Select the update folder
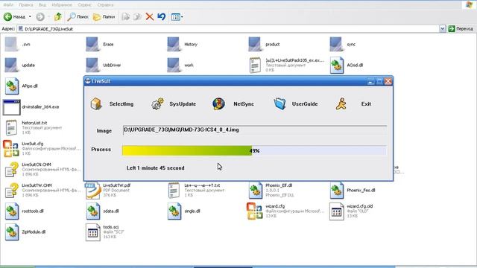The width and height of the screenshot is (477, 268). (19, 66)
